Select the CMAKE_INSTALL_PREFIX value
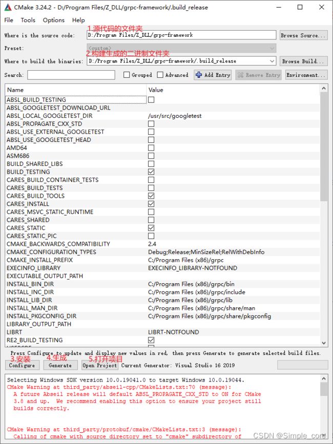Viewport: 333px width, 444px height. tap(186, 260)
